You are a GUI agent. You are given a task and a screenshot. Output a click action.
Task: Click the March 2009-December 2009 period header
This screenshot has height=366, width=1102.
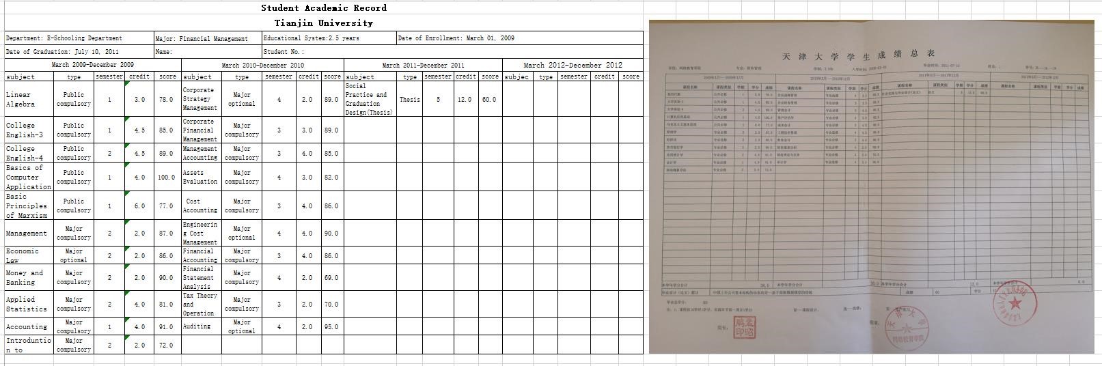pos(93,65)
